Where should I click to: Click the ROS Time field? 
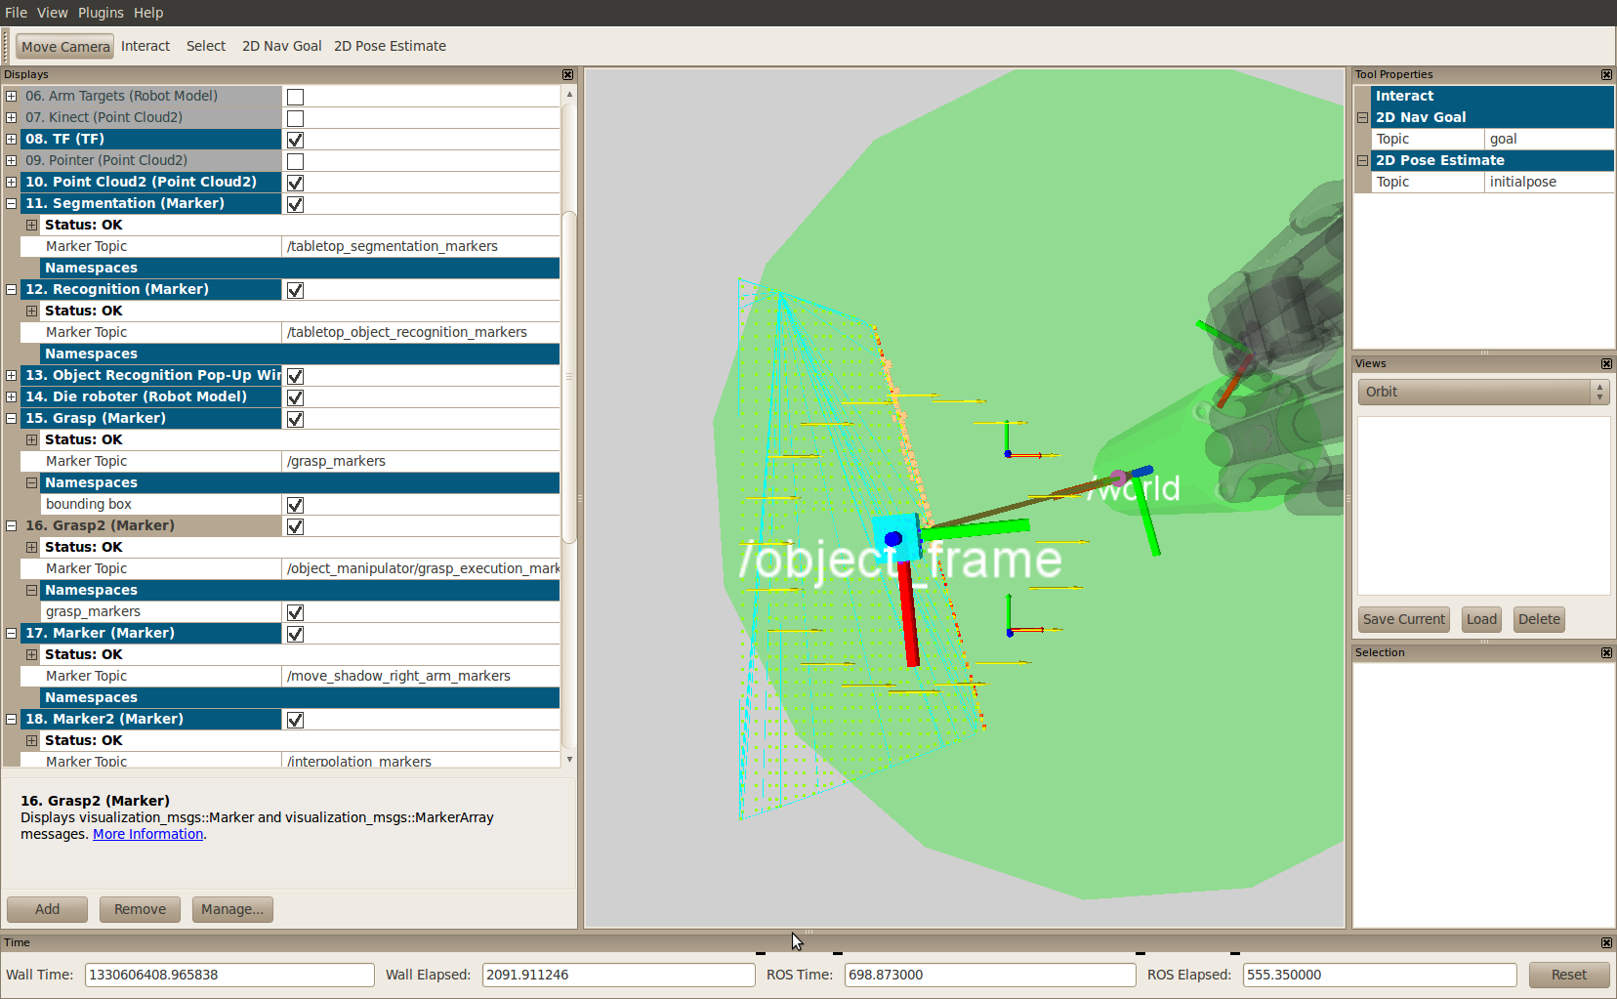click(x=990, y=975)
